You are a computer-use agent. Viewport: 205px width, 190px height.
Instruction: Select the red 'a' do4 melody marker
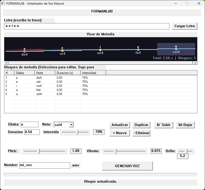24,51
